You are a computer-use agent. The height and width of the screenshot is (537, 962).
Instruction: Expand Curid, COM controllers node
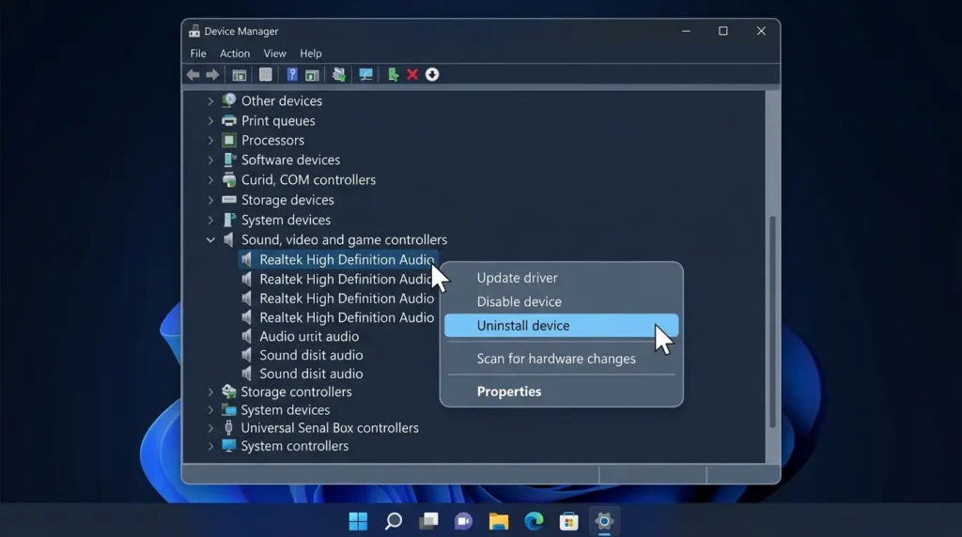pyautogui.click(x=210, y=180)
